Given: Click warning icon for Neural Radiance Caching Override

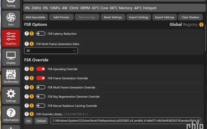Looking at the screenshot, I should (x=32, y=106).
